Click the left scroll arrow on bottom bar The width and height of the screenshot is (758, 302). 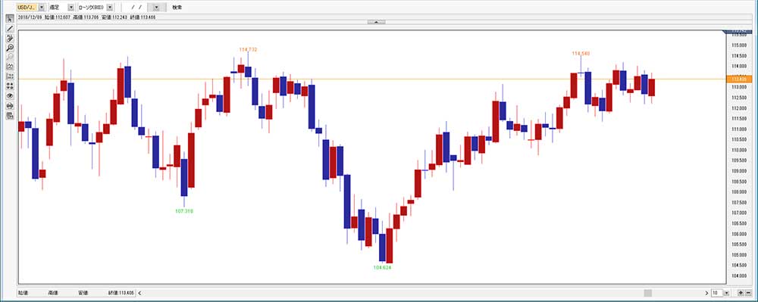[x=139, y=293]
